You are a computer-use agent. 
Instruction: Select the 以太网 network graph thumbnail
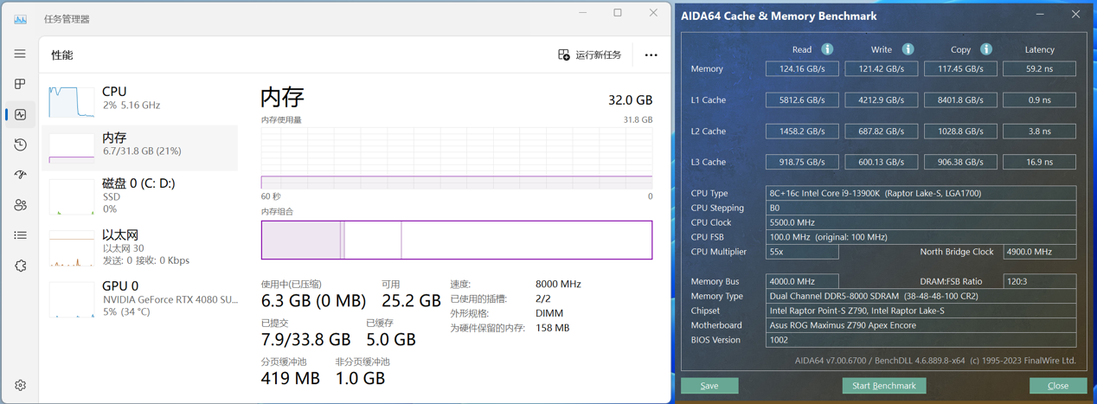[x=72, y=249]
